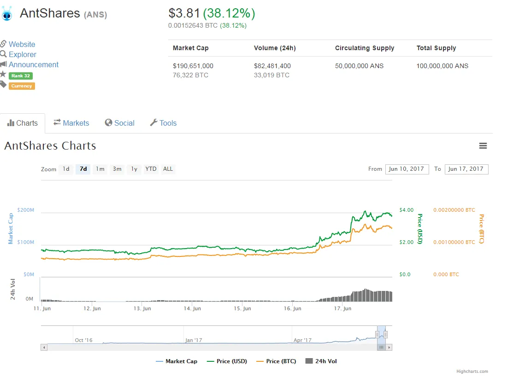Set chart zoom to 1m

[100, 169]
